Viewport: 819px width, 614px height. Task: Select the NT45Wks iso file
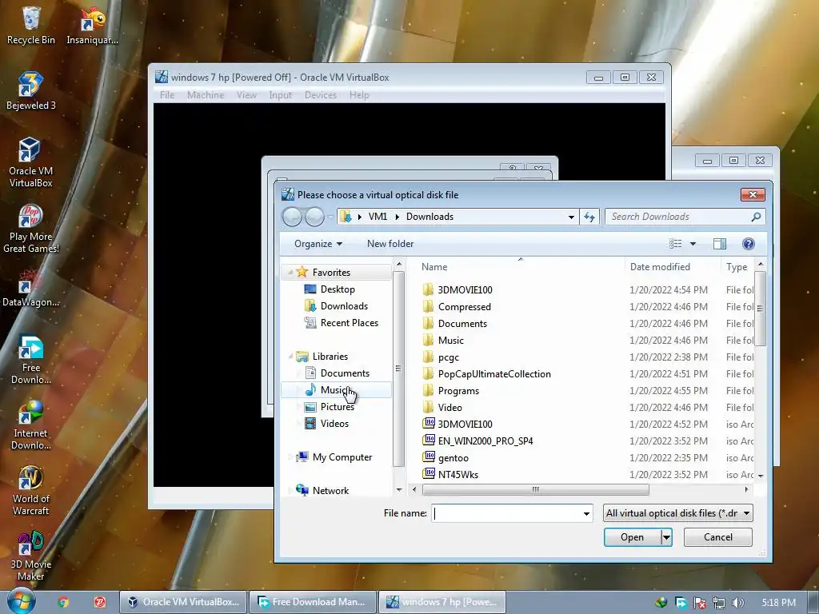[x=458, y=475]
